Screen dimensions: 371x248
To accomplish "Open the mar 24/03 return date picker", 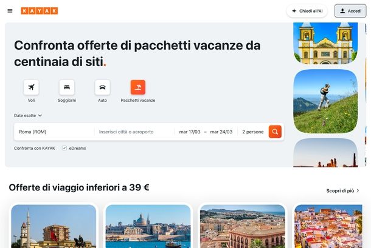I will click(x=221, y=132).
